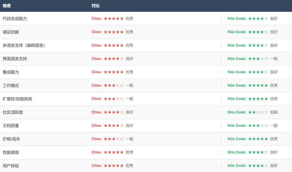Select the 工作模式 dimension cell
The height and width of the screenshot is (172, 292).
coord(44,85)
